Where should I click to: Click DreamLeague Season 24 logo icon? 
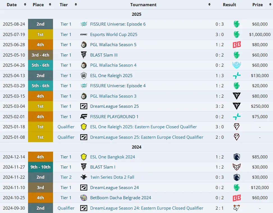coord(84,187)
